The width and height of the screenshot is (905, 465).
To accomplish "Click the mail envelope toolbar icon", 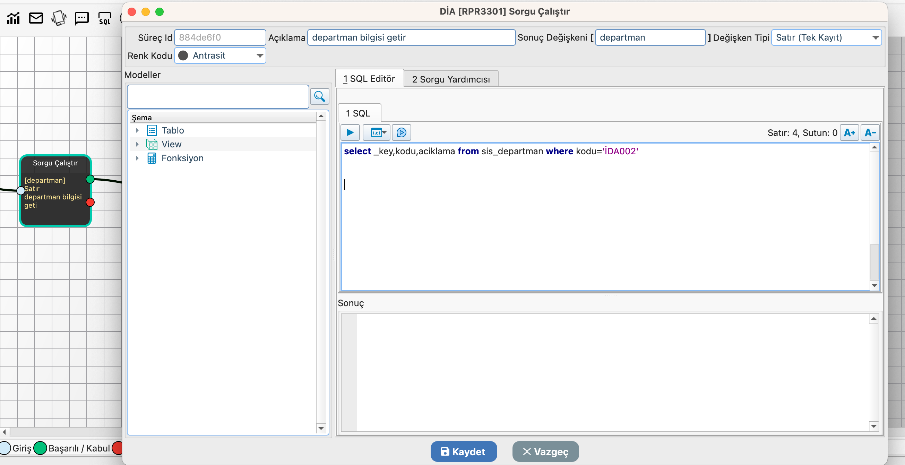I will (36, 18).
